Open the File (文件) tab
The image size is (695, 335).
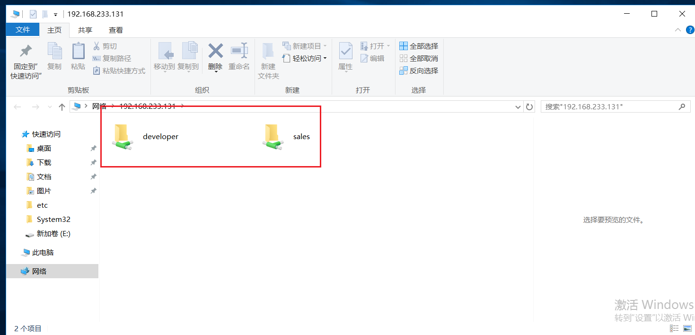click(23, 30)
